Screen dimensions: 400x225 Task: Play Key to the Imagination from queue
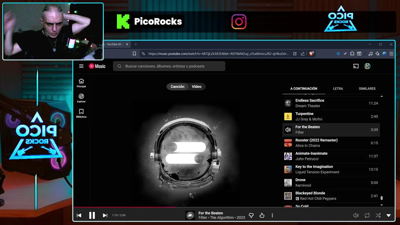click(331, 169)
